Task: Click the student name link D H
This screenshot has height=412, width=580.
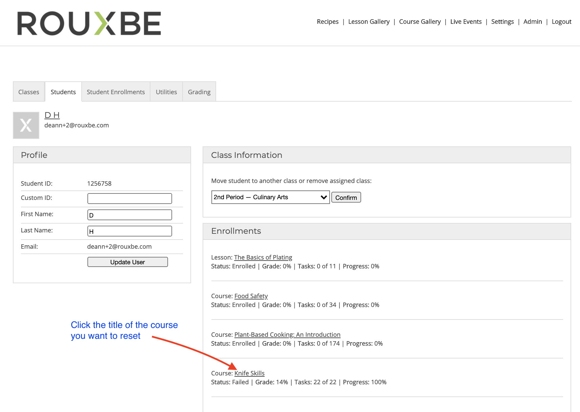Action: pyautogui.click(x=52, y=115)
